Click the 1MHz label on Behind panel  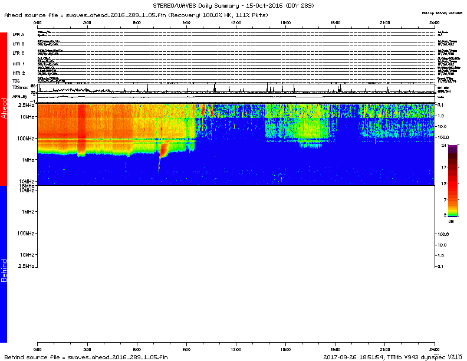(27, 212)
